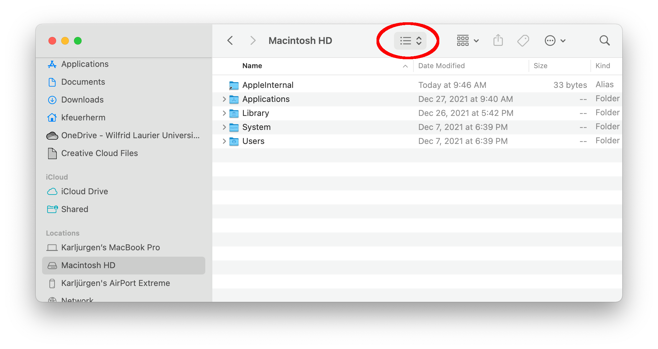
Task: Click the Back navigation arrow
Action: tap(230, 40)
